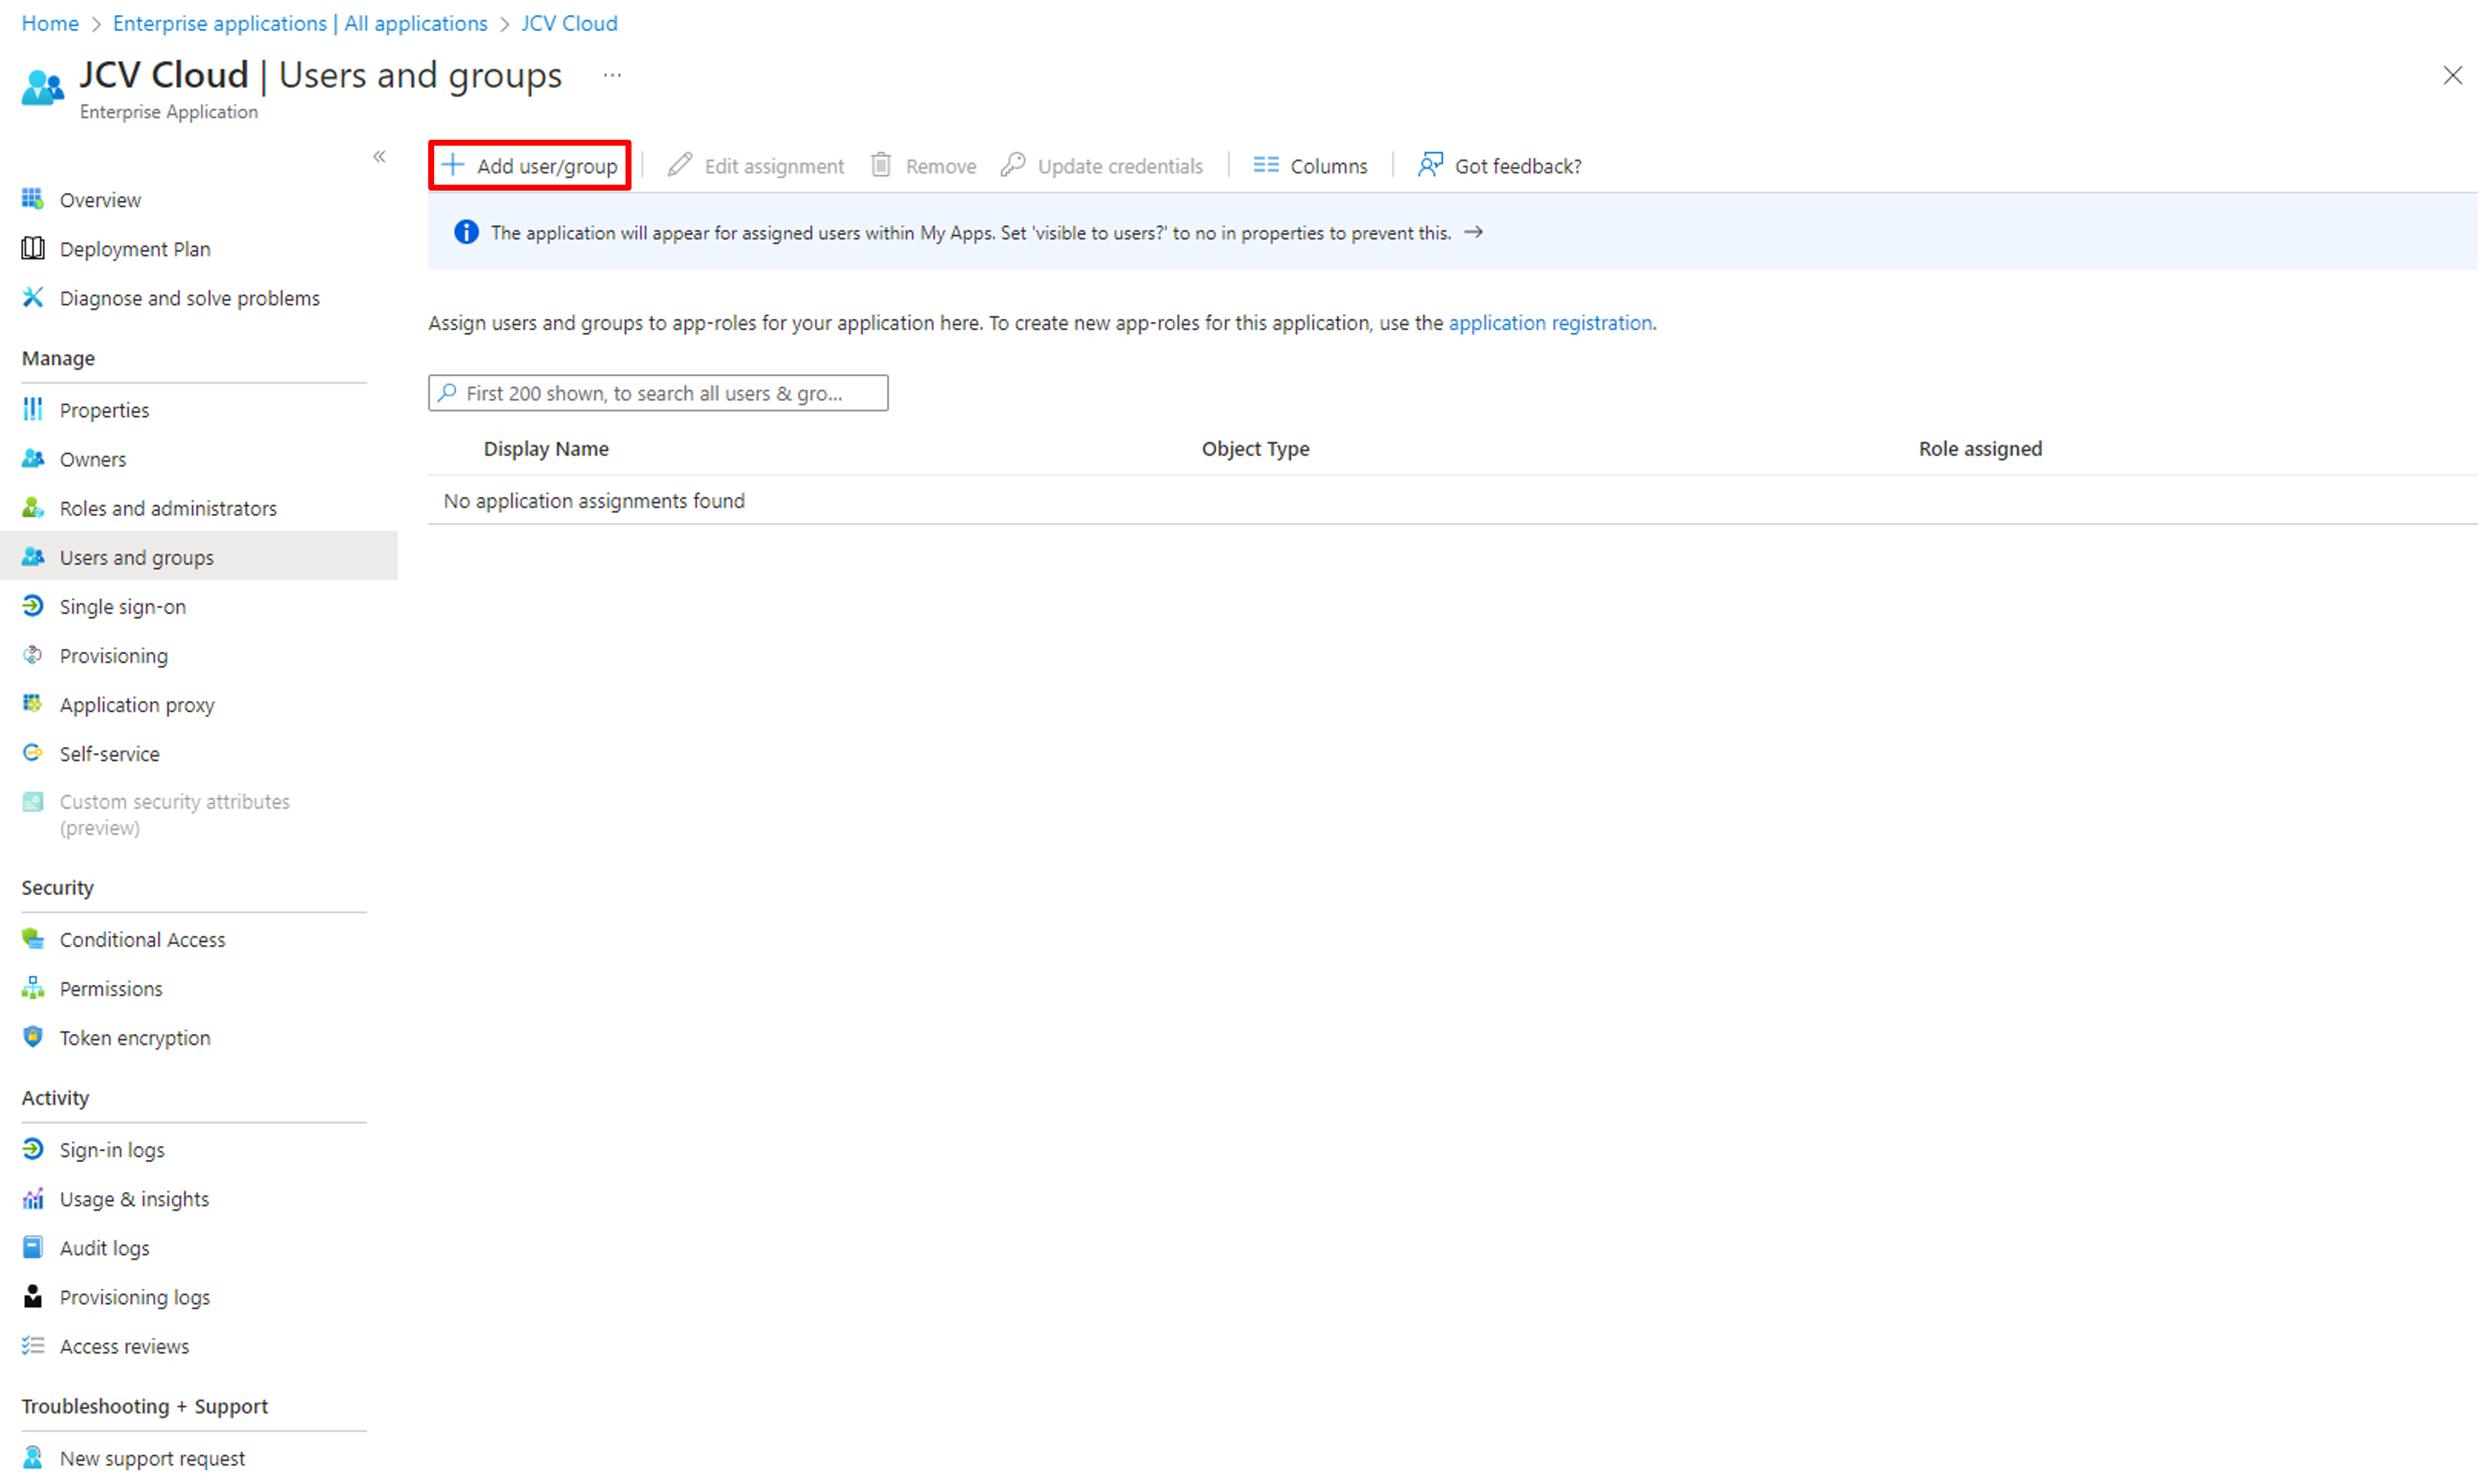Screen dimensions: 2490x1484
Task: Click the Roles and administrators icon
Action: tap(33, 509)
